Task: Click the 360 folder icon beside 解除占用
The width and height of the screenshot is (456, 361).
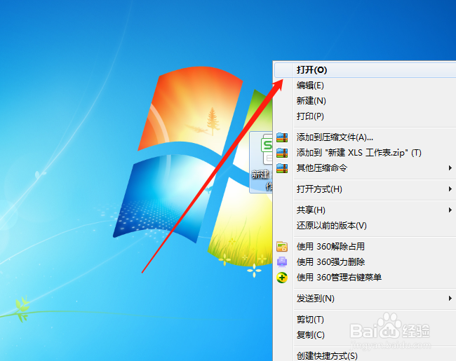Action: coord(282,247)
